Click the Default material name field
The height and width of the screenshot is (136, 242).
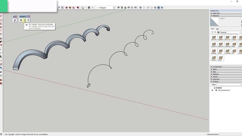pos(230,19)
